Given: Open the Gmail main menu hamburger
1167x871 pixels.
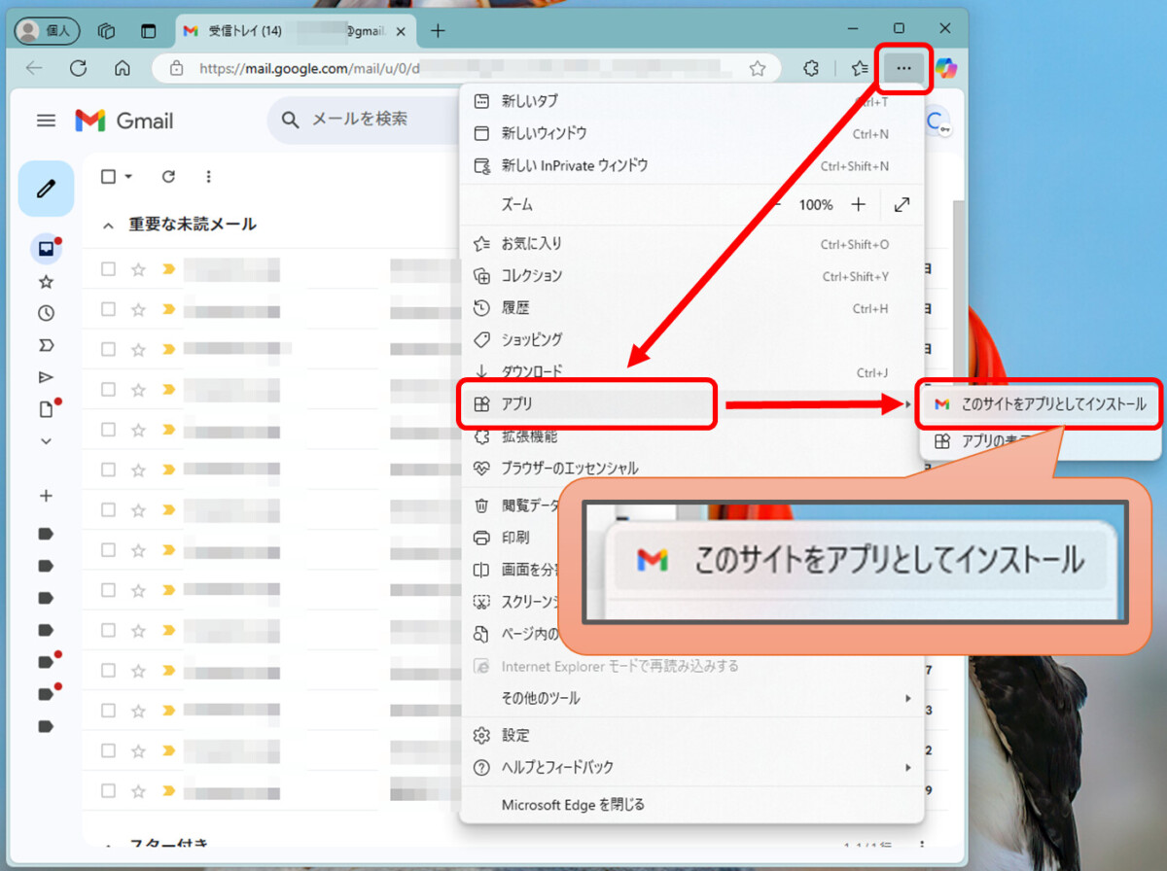Looking at the screenshot, I should tap(46, 121).
